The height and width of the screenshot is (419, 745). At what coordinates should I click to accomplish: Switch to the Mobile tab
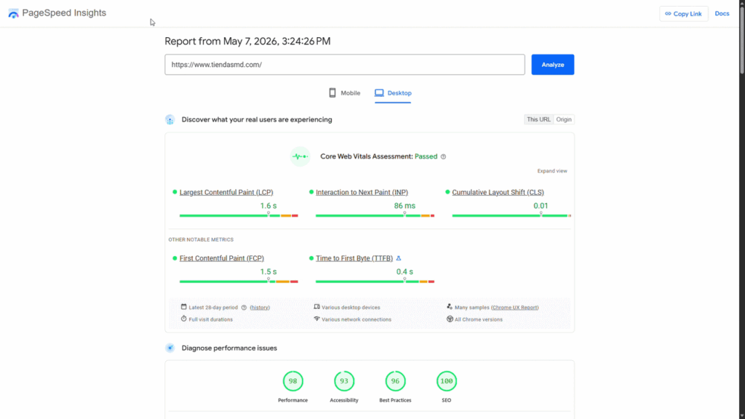pyautogui.click(x=344, y=93)
